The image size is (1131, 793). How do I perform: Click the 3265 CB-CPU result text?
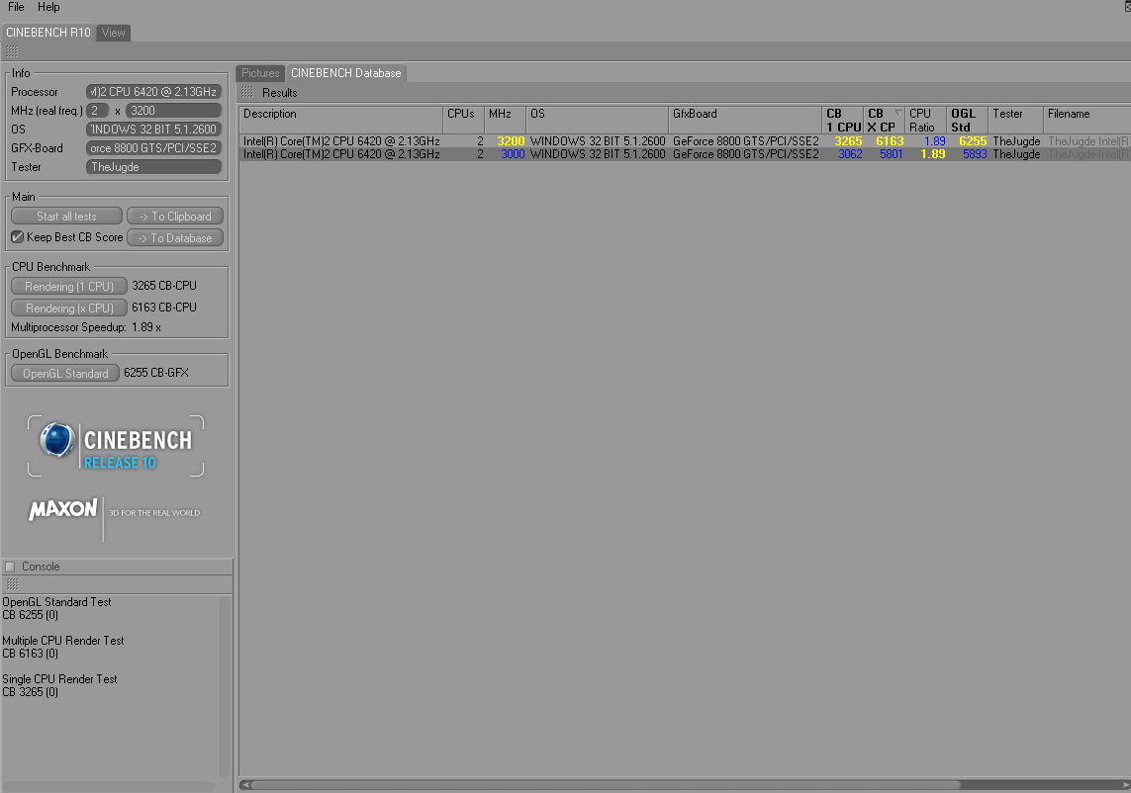(x=163, y=286)
